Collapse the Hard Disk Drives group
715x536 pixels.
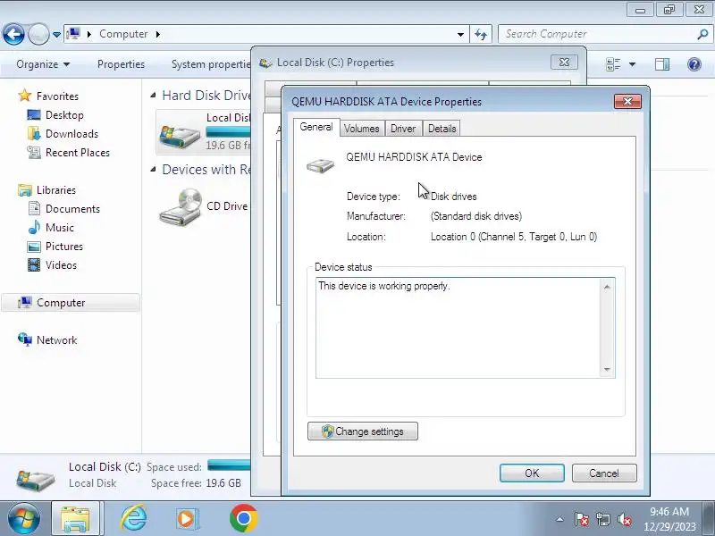(x=153, y=96)
